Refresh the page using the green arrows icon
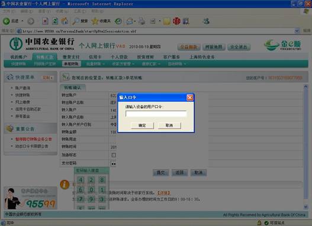Screen dimensions: 312x226 click(x=55, y=21)
